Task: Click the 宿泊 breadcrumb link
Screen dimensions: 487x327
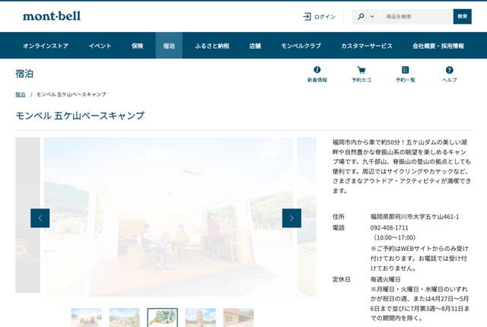Action: (x=21, y=94)
